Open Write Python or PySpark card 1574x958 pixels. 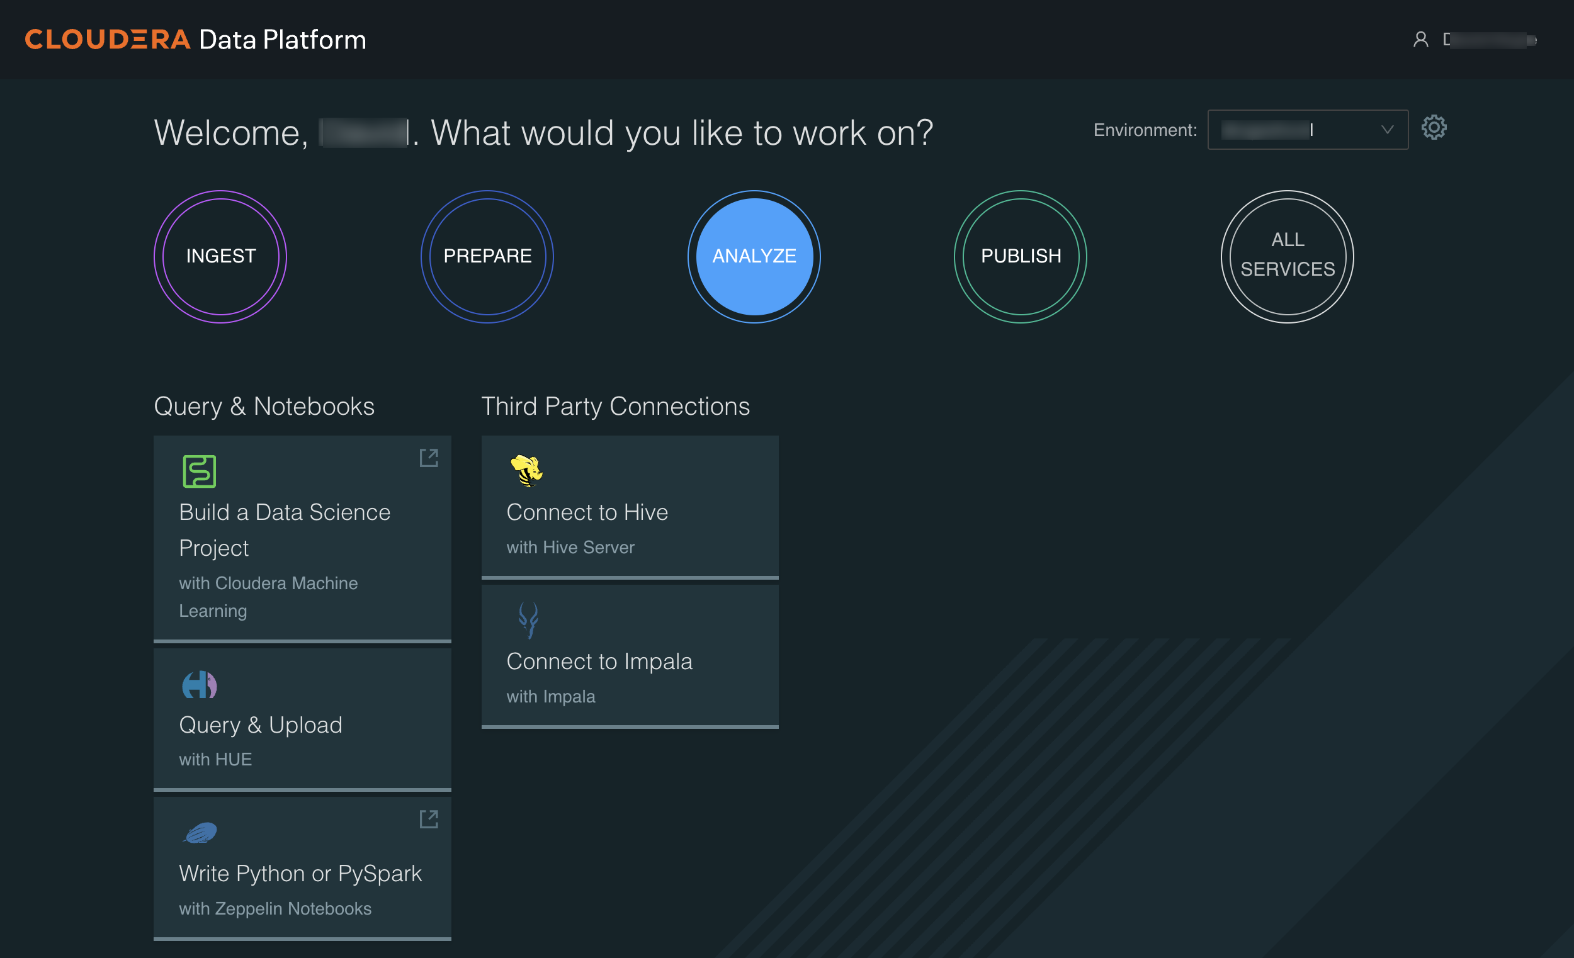[x=302, y=869]
